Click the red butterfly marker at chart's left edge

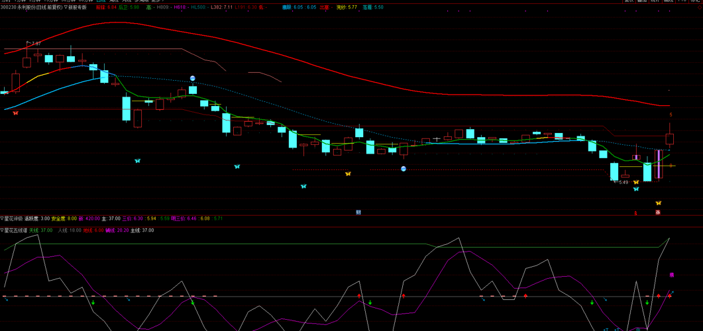point(15,113)
